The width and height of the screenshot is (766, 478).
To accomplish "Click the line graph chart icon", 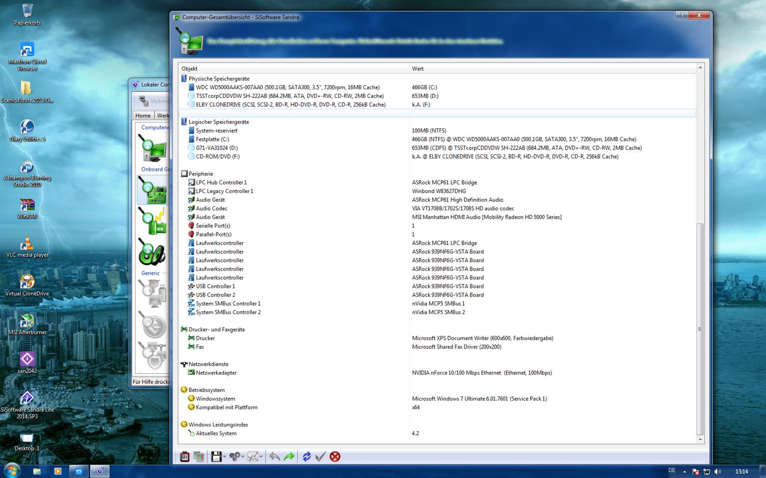I will click(x=253, y=457).
